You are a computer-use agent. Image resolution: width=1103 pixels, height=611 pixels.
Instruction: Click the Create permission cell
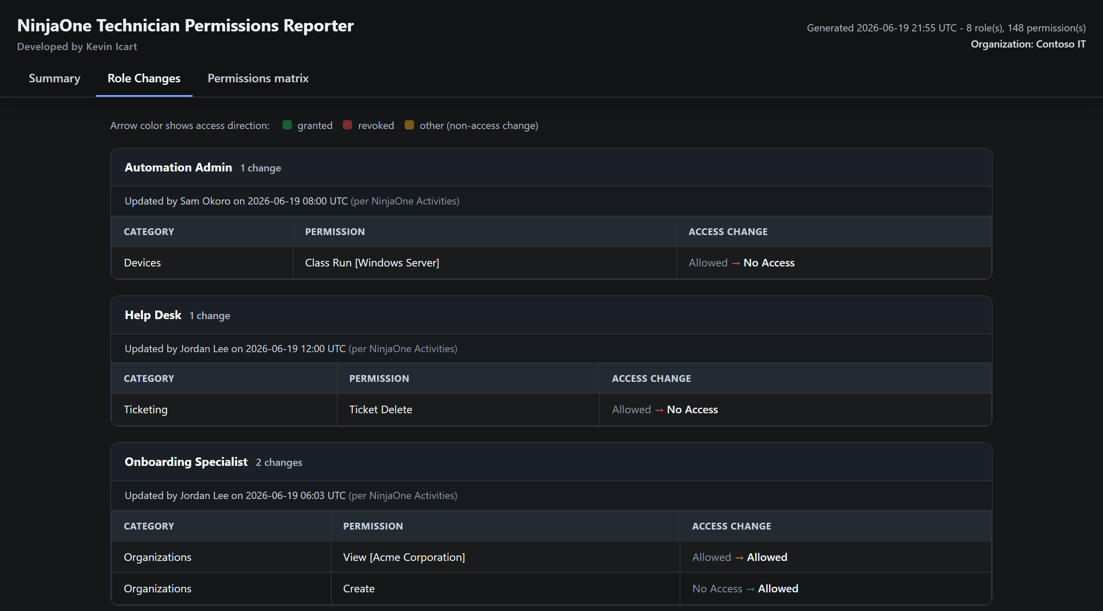coord(506,589)
